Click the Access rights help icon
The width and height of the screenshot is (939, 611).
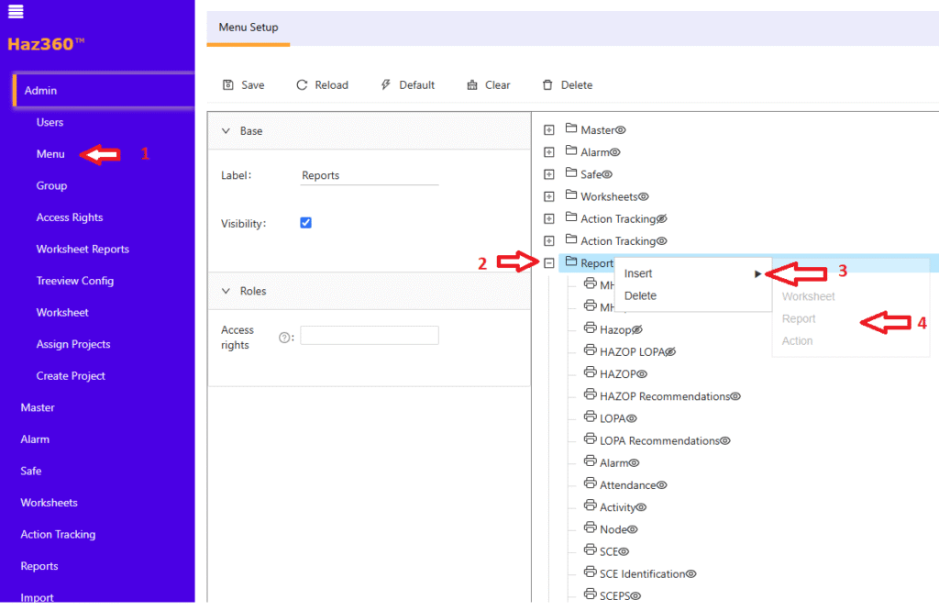click(x=283, y=338)
